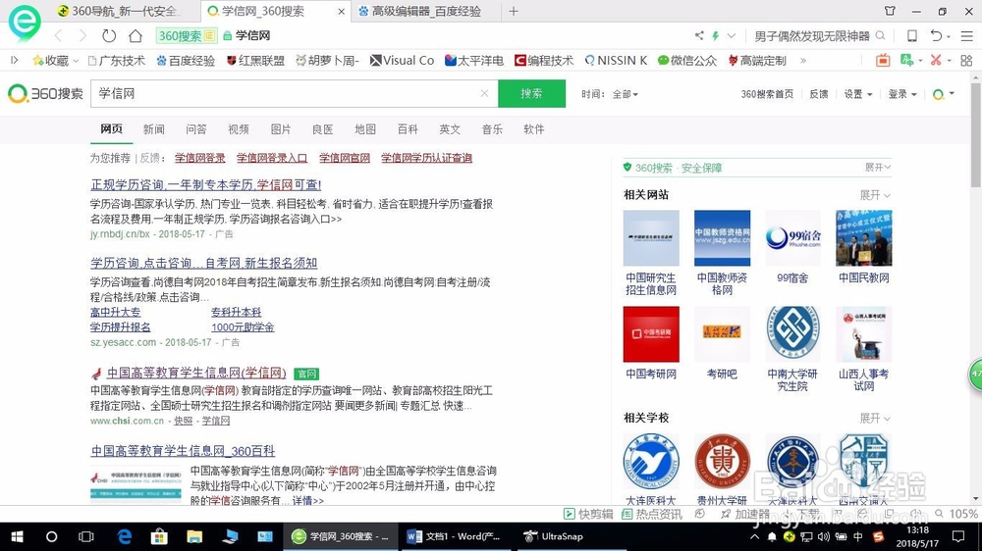982x551 pixels.
Task: Open the mobile phone view icon
Action: pyautogui.click(x=912, y=35)
